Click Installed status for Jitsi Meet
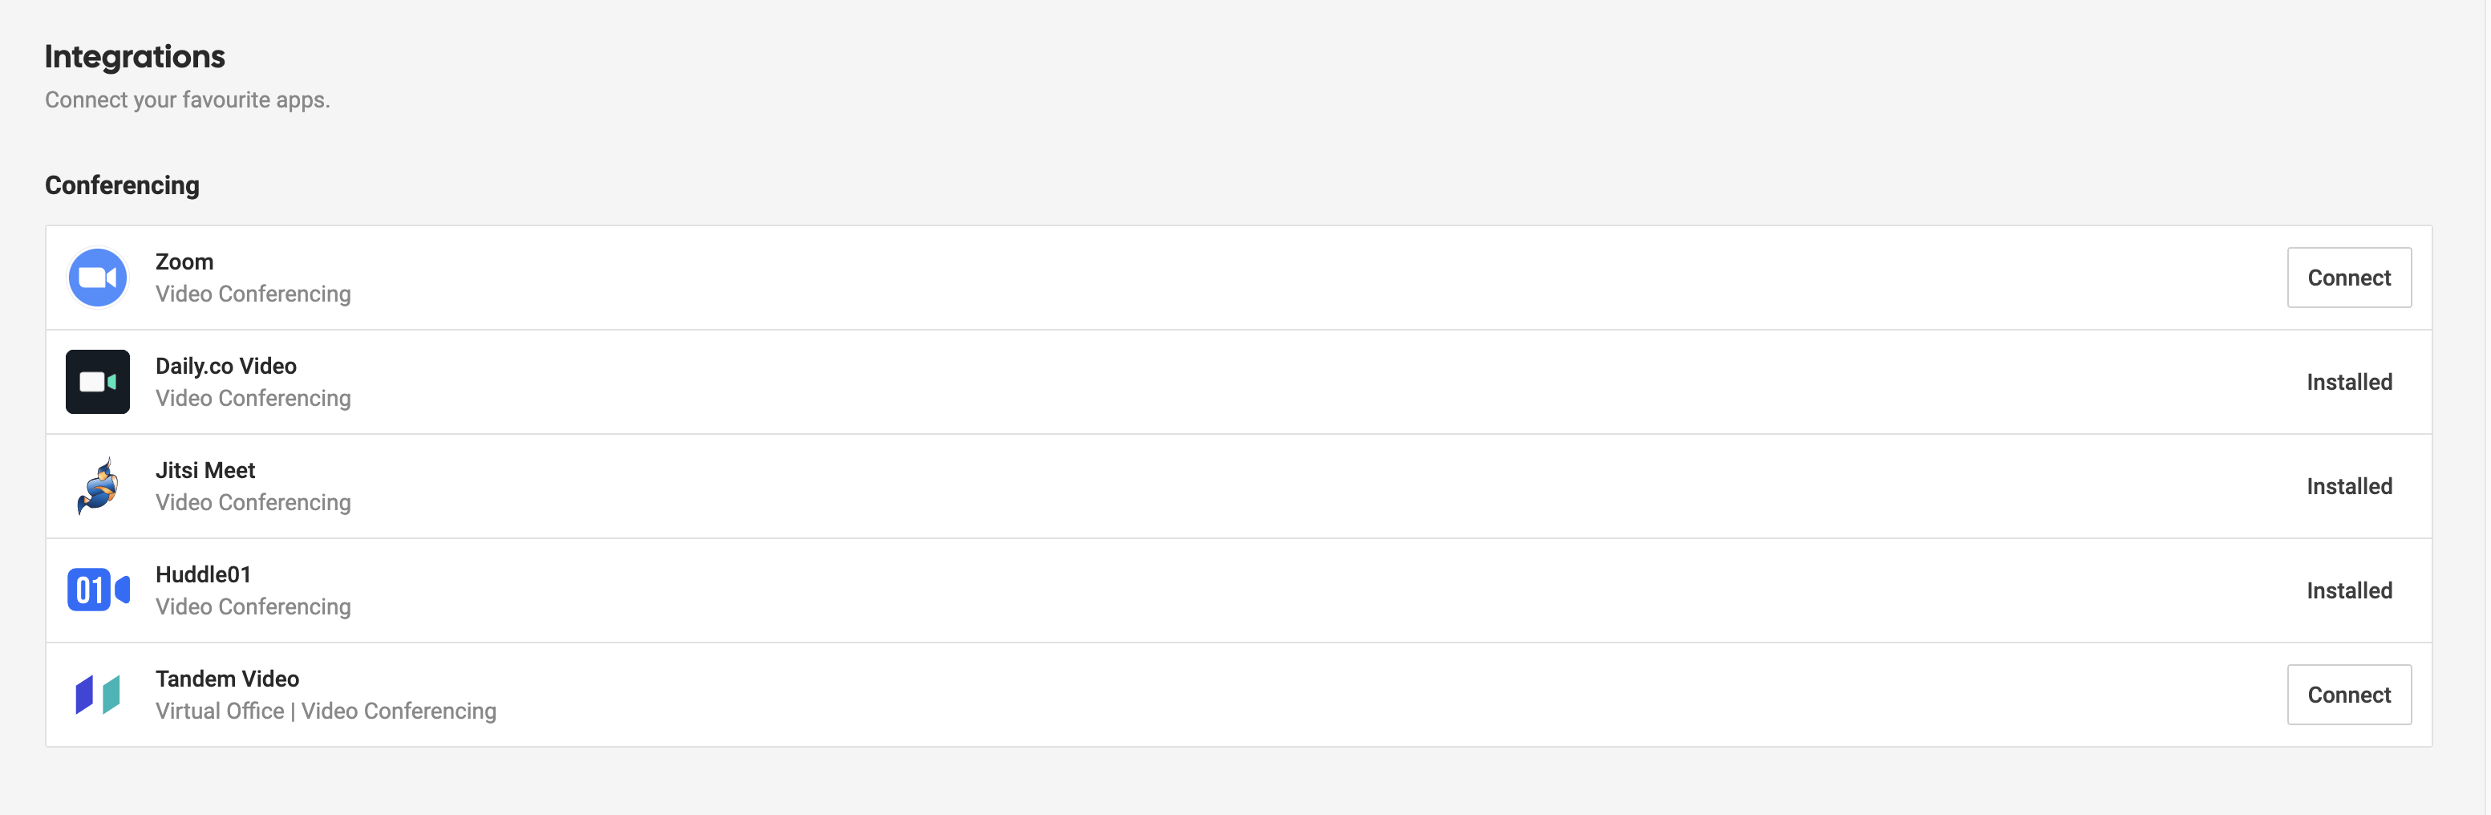Screen dimensions: 2491x815 pyautogui.click(x=2348, y=486)
